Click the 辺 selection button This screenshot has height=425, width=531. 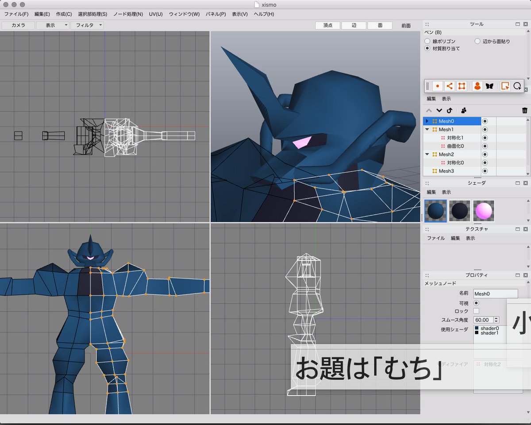354,26
